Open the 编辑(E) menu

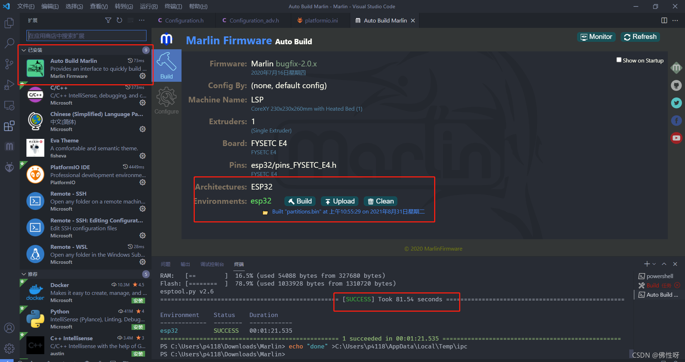50,6
